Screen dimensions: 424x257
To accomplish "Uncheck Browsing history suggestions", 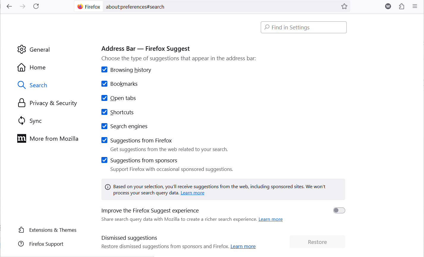I will (104, 69).
